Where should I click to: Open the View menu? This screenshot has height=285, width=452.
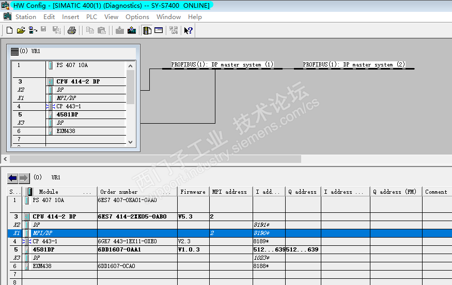(111, 16)
